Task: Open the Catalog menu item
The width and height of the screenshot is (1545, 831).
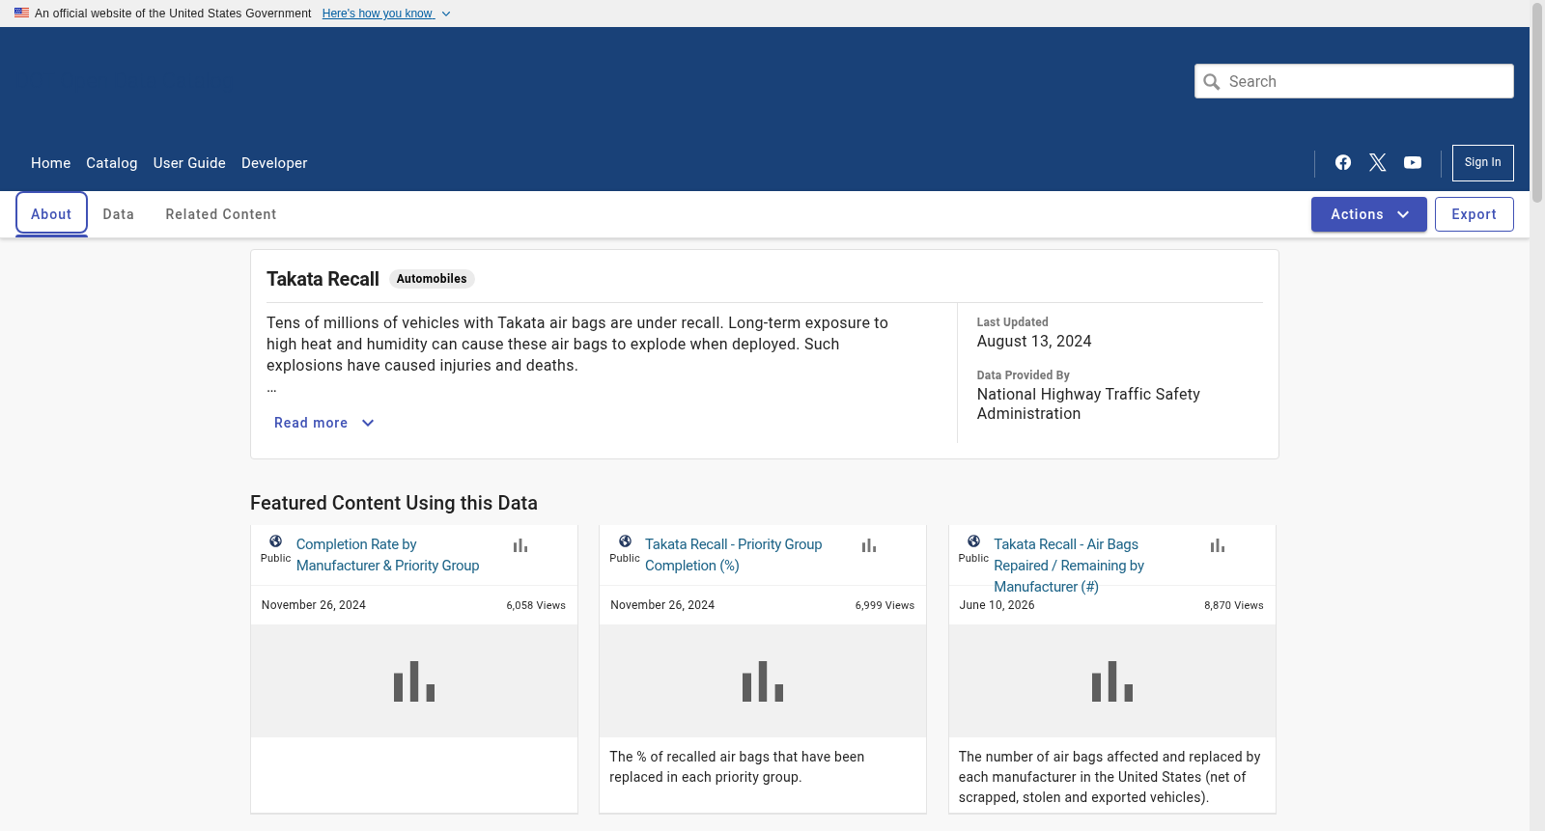Action: point(112,163)
